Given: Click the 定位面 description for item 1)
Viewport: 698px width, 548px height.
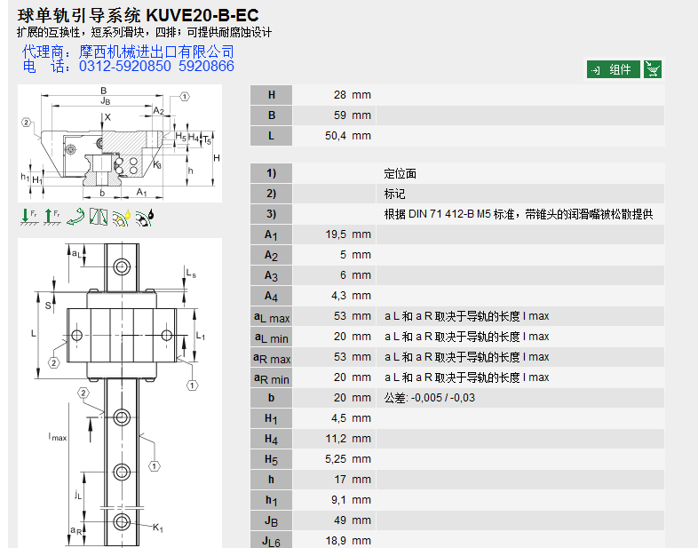Looking at the screenshot, I should (401, 173).
